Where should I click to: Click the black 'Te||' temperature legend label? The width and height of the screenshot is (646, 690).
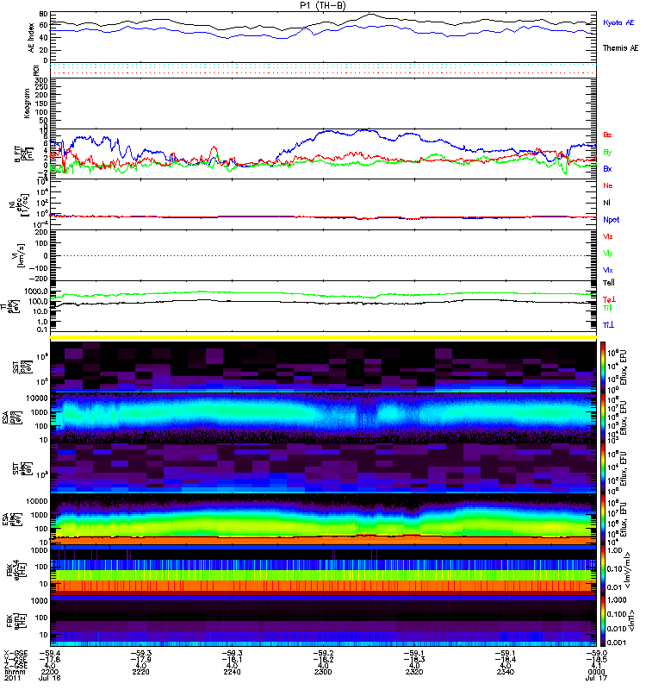click(x=609, y=283)
